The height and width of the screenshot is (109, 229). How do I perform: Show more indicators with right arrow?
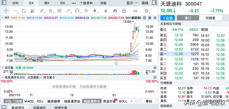tap(132, 101)
